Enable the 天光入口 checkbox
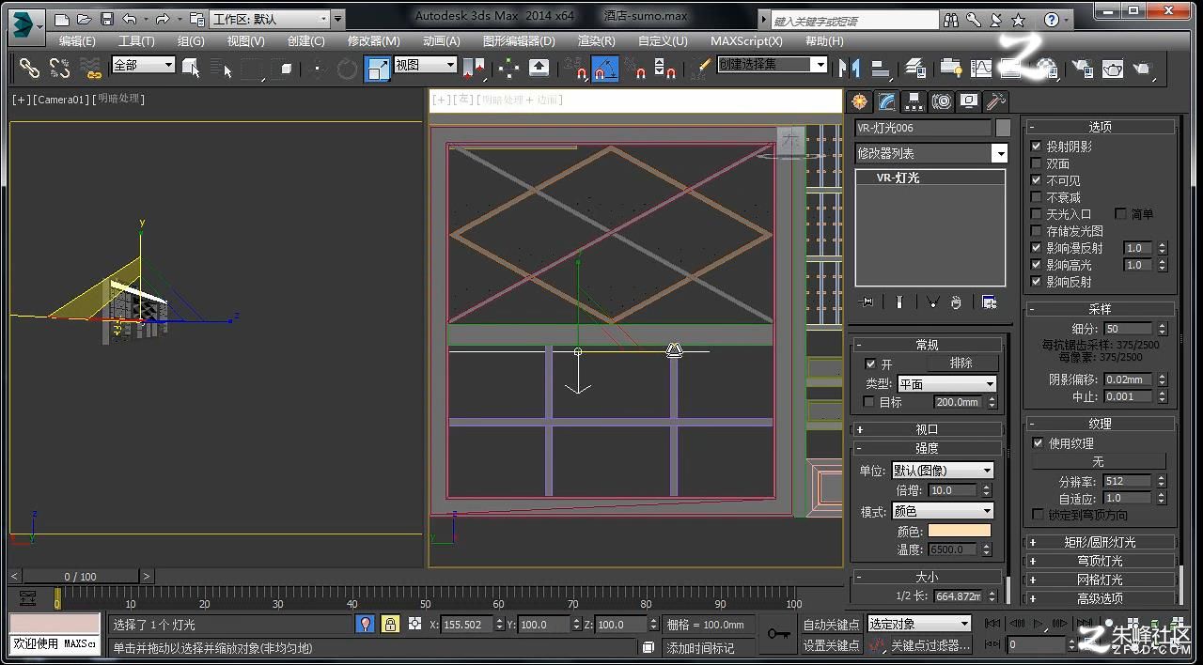1203x665 pixels. coord(1037,214)
